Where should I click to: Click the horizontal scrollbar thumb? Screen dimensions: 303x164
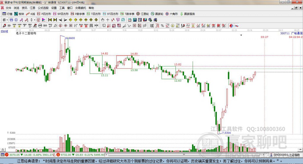point(184,155)
